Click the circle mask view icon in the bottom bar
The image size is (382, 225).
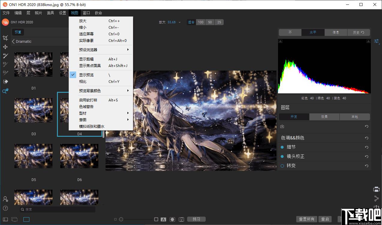coord(172,220)
